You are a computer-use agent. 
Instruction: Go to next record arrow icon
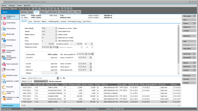26,9
